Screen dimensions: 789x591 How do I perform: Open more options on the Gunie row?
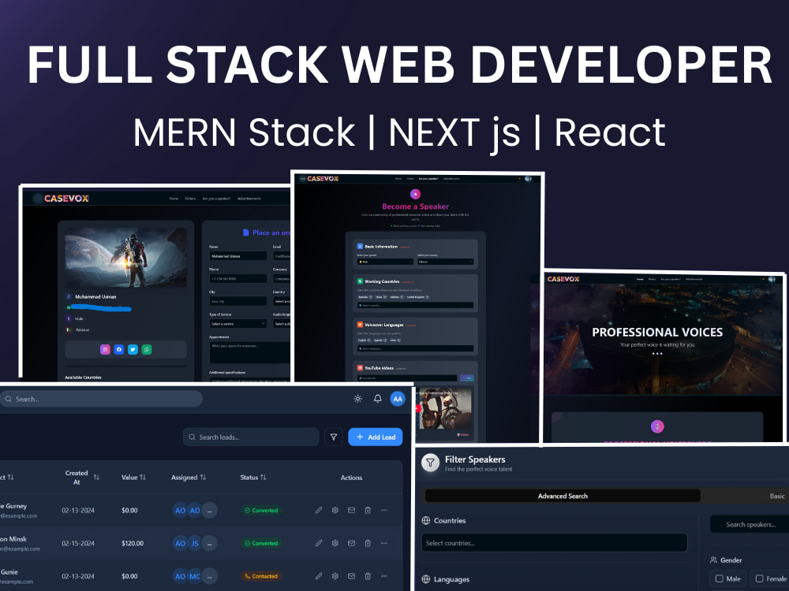[384, 576]
